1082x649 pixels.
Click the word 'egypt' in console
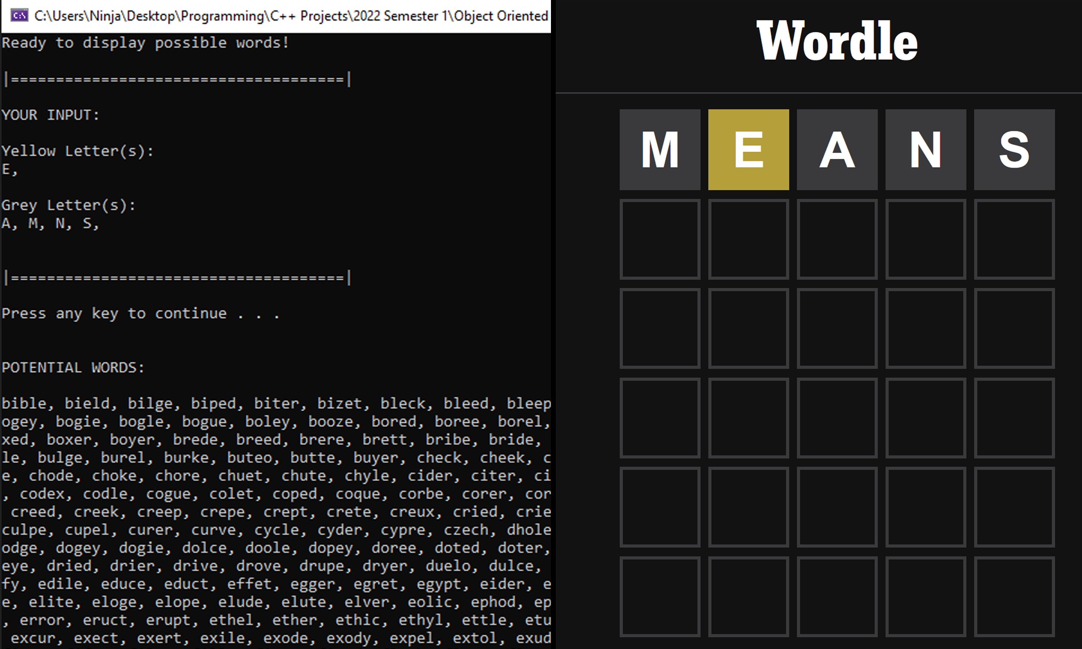click(x=439, y=585)
